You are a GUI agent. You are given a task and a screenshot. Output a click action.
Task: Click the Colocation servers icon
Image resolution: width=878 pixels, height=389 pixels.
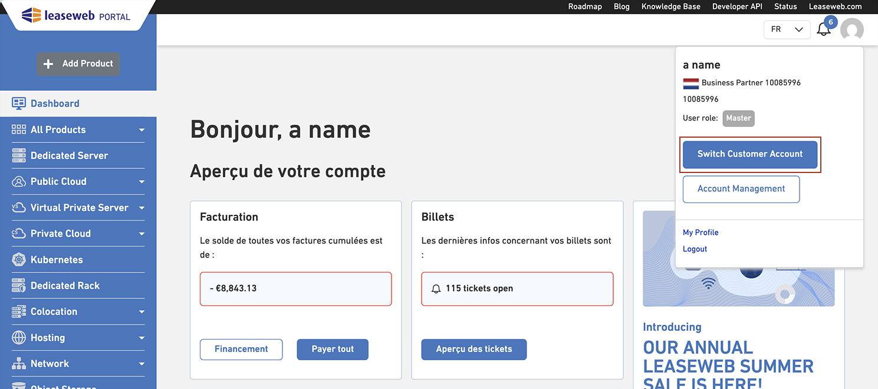[19, 311]
